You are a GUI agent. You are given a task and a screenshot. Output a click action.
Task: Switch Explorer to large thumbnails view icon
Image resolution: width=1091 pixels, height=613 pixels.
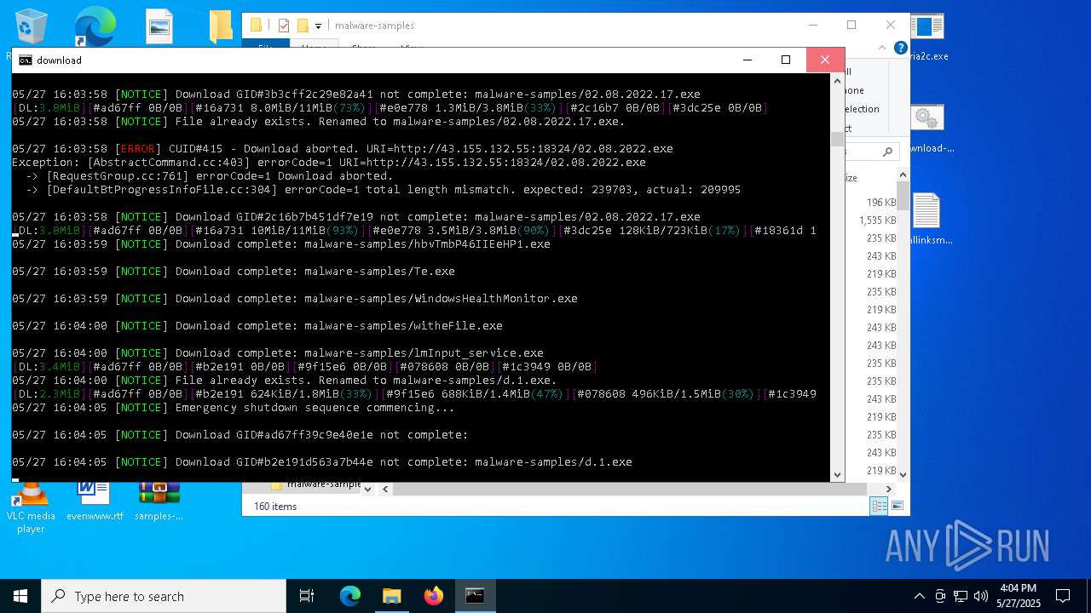pos(897,506)
